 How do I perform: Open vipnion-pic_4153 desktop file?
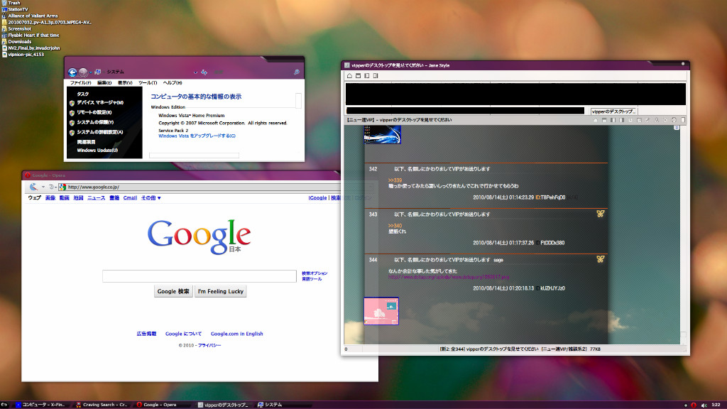[x=23, y=55]
